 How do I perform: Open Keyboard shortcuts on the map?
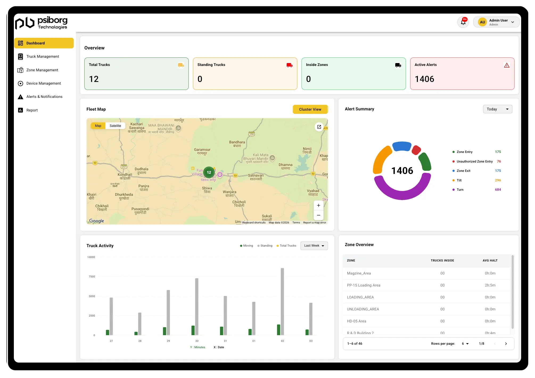[x=254, y=223]
